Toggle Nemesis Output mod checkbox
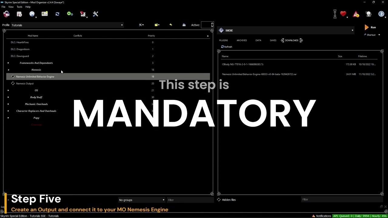This screenshot has height=218, width=388. [x=13, y=83]
